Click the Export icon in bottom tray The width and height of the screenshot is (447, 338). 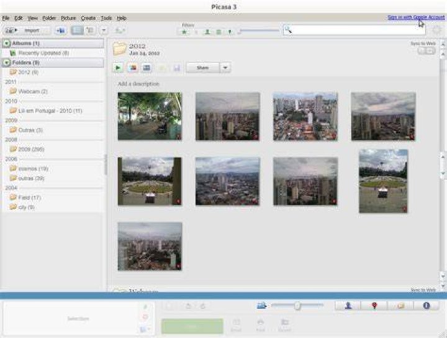[x=284, y=325]
